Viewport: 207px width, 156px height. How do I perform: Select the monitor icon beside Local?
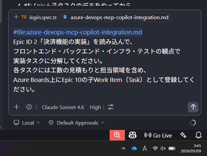pyautogui.click(x=16, y=123)
